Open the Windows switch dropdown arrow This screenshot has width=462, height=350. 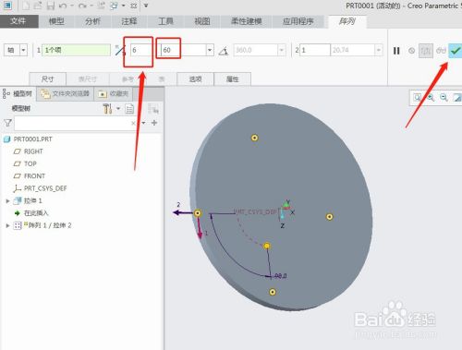pos(123,6)
